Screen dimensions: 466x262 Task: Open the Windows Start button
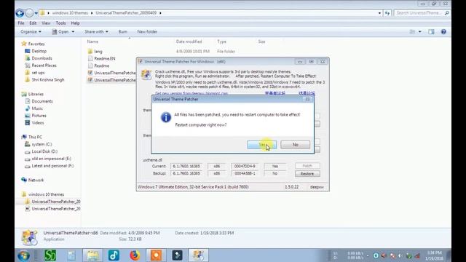point(23,255)
